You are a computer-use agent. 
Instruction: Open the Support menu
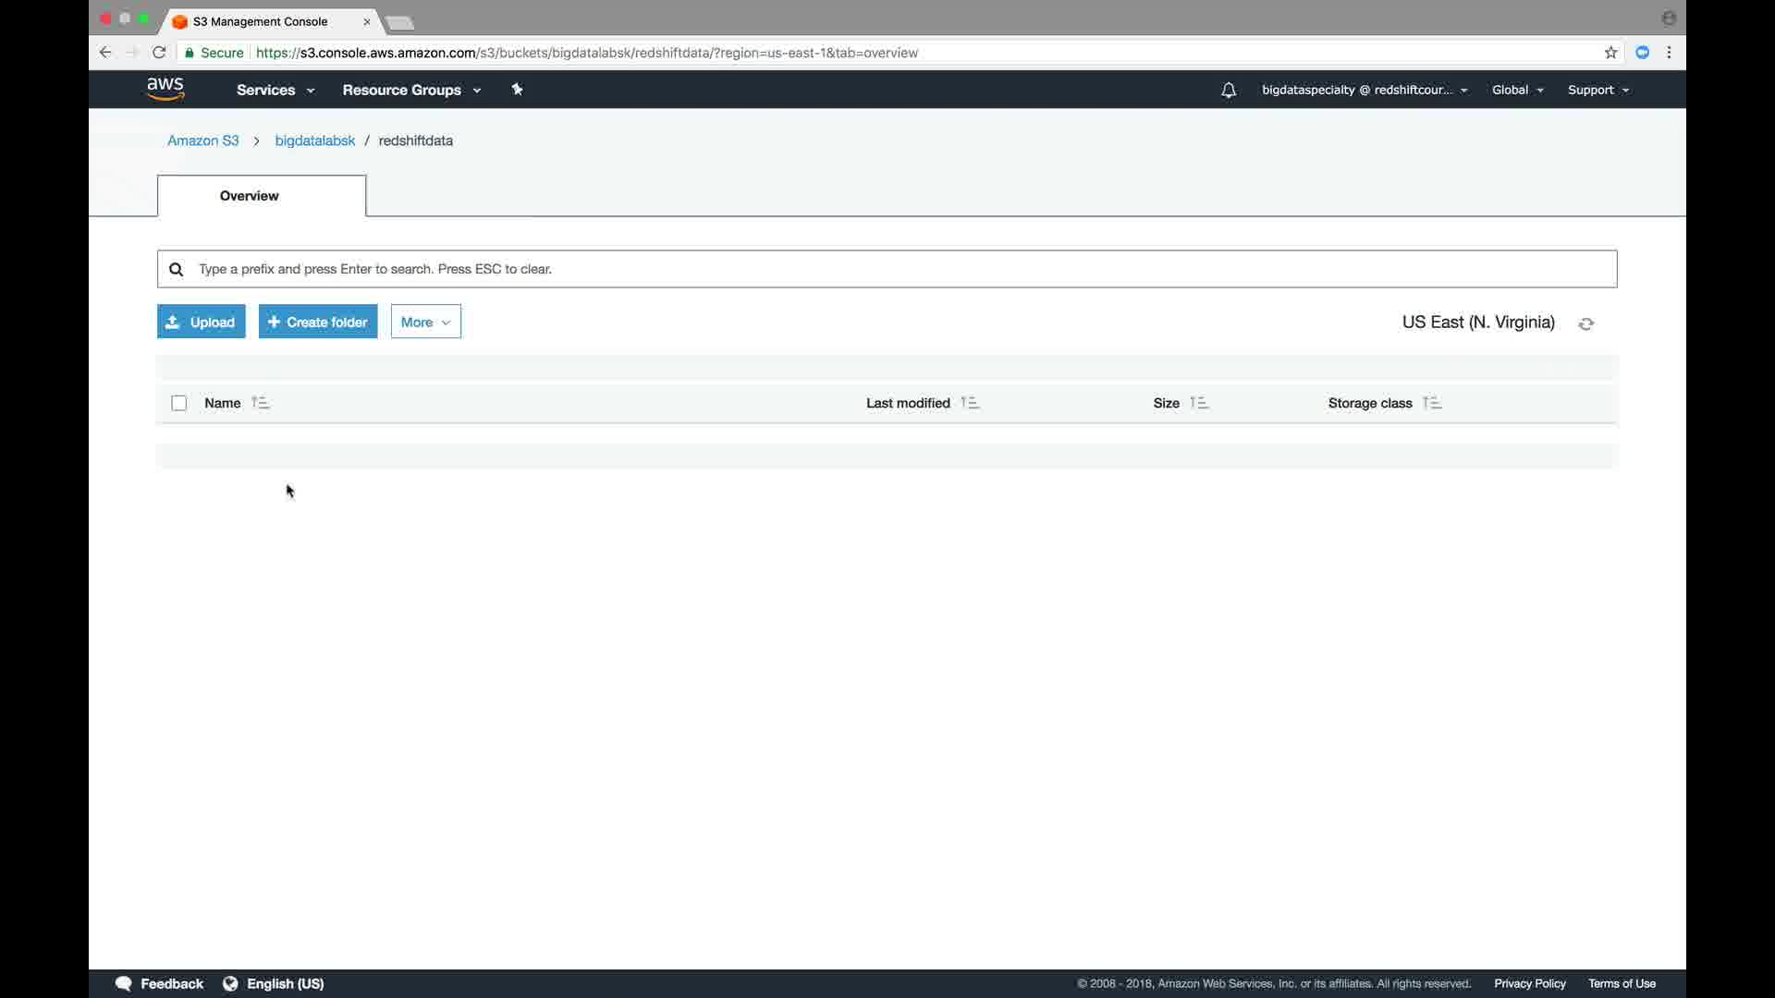coord(1597,90)
